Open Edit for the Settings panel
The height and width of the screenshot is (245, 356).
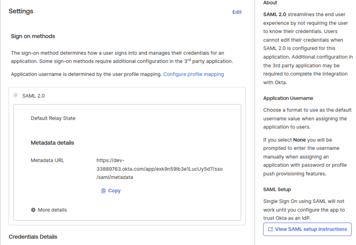pos(237,12)
